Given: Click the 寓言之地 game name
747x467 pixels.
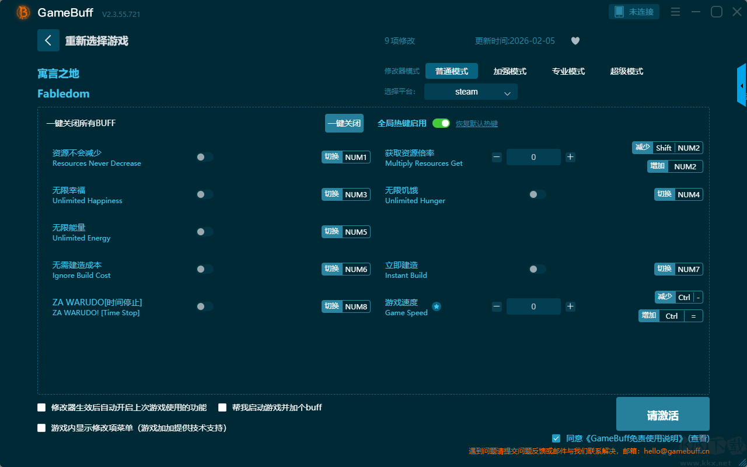Looking at the screenshot, I should click(58, 74).
